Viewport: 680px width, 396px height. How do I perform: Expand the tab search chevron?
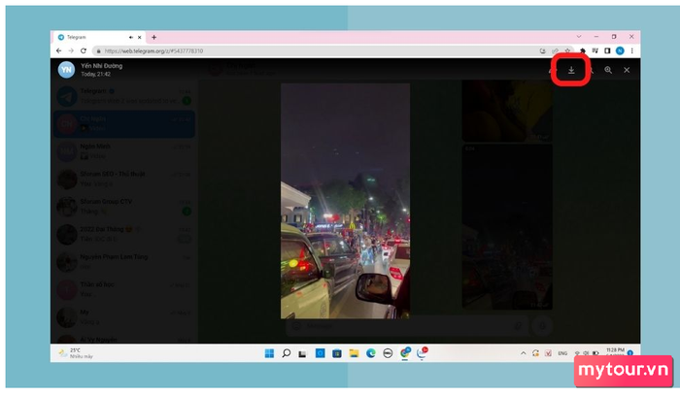579,37
